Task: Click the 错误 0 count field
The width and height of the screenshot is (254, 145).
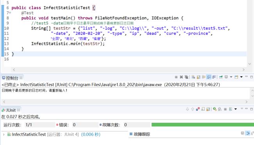Action: coord(85,125)
